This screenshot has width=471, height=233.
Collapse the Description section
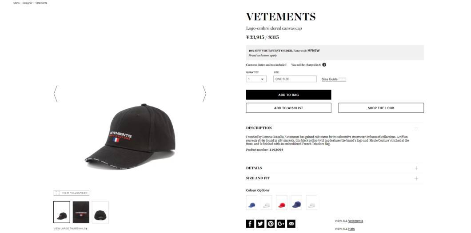coord(416,128)
